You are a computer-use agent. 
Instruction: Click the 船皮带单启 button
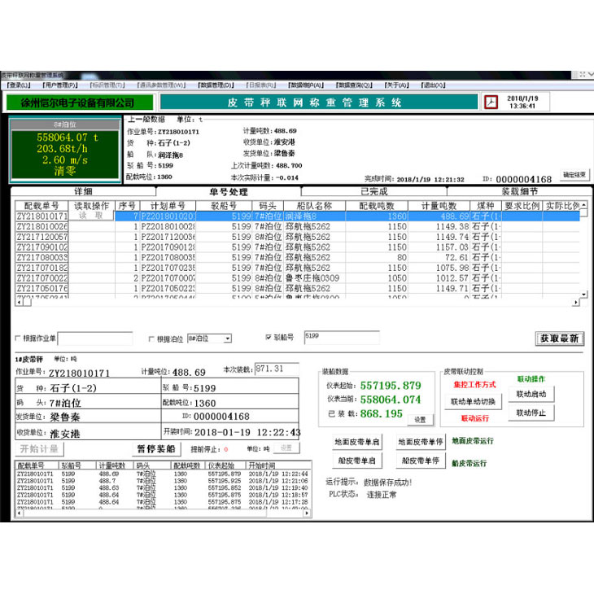pyautogui.click(x=357, y=461)
